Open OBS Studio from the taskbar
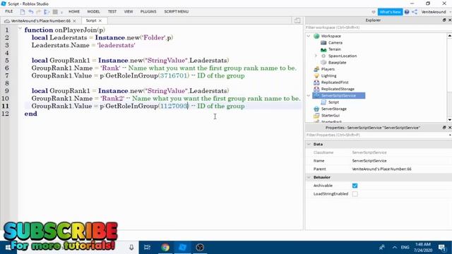Viewport: 452px width, 254px height. pyautogui.click(x=200, y=248)
